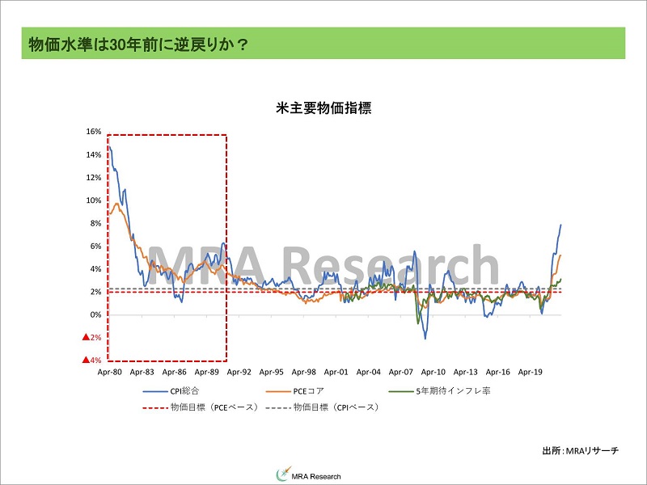Click the orange PCE line swatch in legend
The height and width of the screenshot is (485, 647).
click(x=278, y=391)
